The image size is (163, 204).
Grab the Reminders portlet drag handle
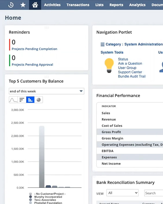(46, 27)
